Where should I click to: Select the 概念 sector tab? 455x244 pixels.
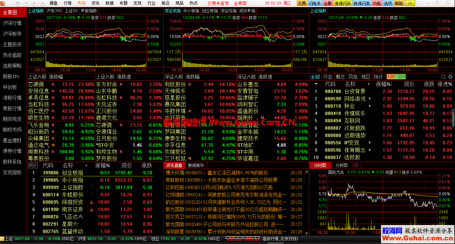click(340, 77)
